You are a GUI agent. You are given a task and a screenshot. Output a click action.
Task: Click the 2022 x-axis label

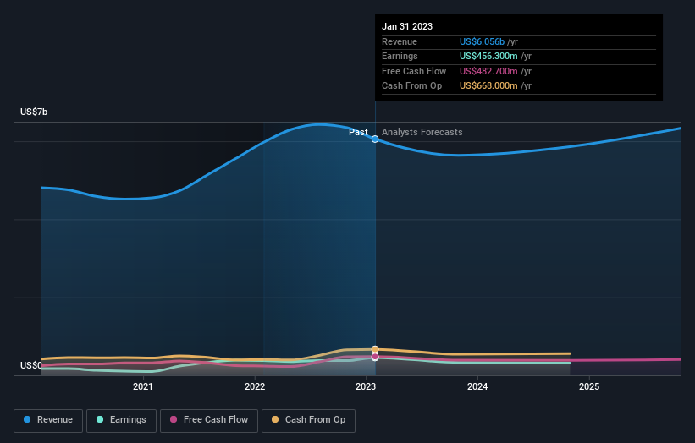click(255, 387)
